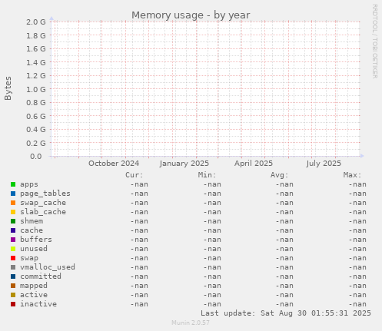Image resolution: width=382 pixels, height=331 pixels.
Task: Click the October 2024 axis label
Action: [x=114, y=164]
